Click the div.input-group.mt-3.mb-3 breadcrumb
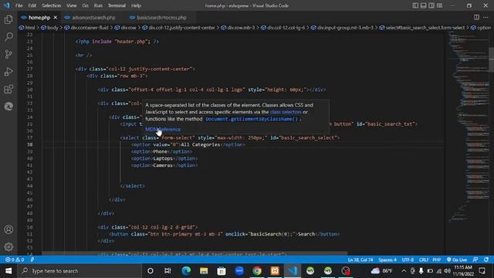 click(x=345, y=28)
